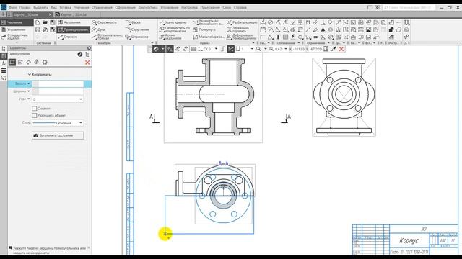Screen dimensions: 462x259
Task: Click the Разбить кривую command
Action: click(242, 22)
